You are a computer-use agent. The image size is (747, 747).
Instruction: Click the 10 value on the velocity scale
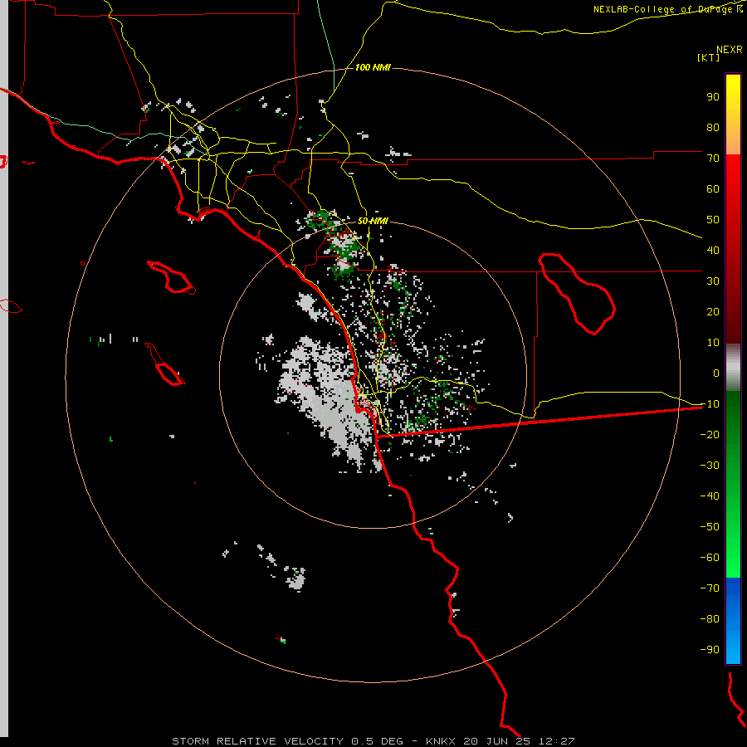[713, 343]
